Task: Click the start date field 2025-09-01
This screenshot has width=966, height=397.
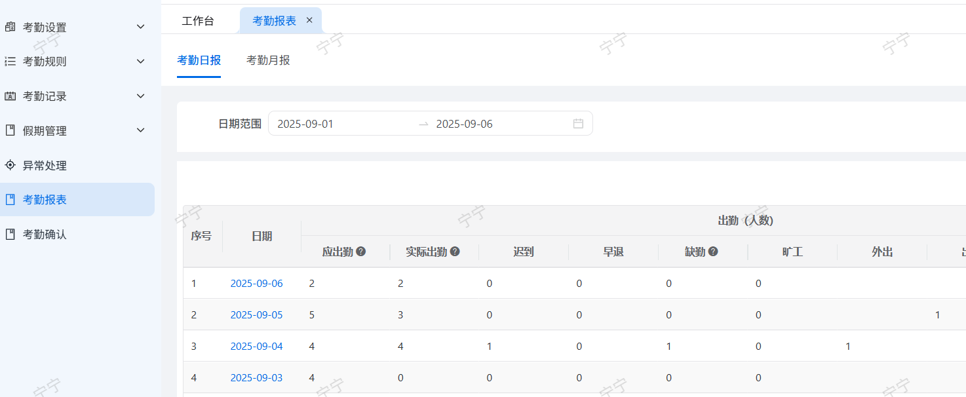Action: [x=305, y=124]
